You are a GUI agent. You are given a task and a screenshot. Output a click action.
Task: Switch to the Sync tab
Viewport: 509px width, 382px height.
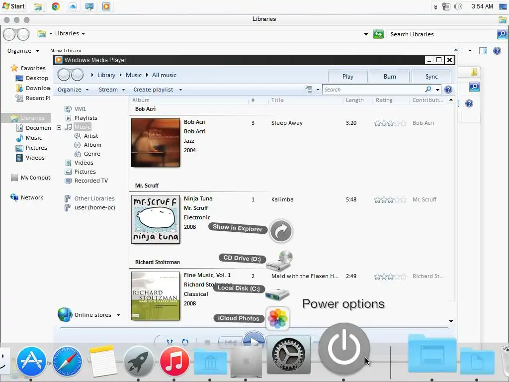click(431, 77)
